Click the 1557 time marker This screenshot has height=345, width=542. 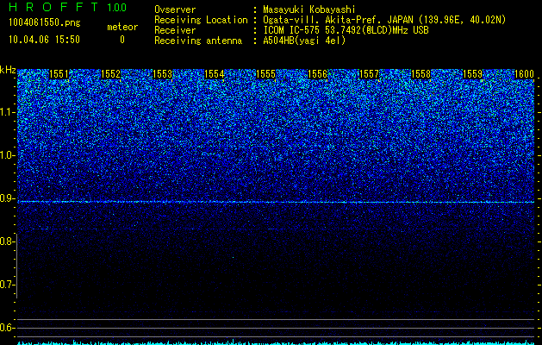(x=369, y=74)
